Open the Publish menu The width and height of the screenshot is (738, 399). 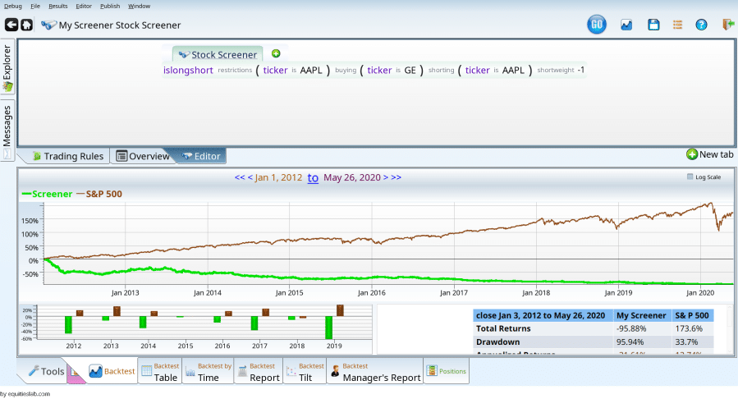[x=110, y=6]
